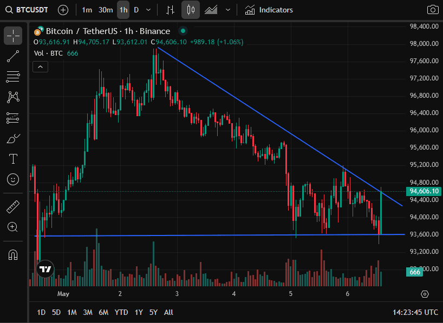This screenshot has height=323, width=443.
Task: Click the 666 volume value label
Action: coord(414,272)
